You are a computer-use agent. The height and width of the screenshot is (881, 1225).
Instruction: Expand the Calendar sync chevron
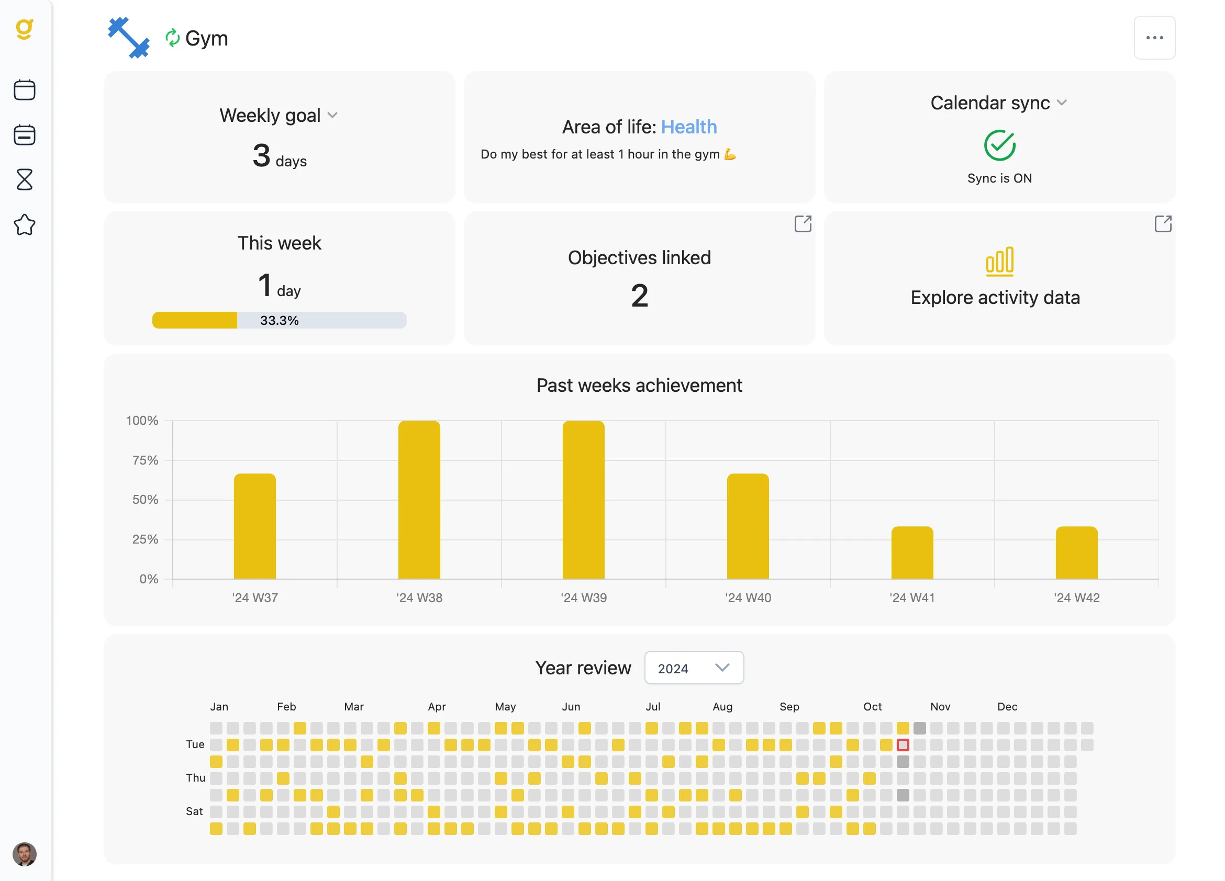[x=1063, y=103]
